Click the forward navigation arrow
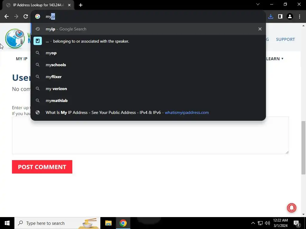Screen dimensions: 306x229 pos(16,17)
